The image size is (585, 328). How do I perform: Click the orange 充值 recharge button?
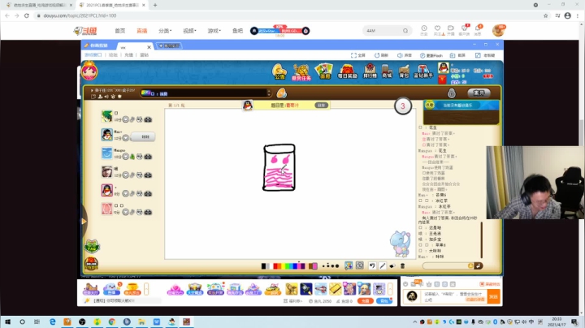366,300
